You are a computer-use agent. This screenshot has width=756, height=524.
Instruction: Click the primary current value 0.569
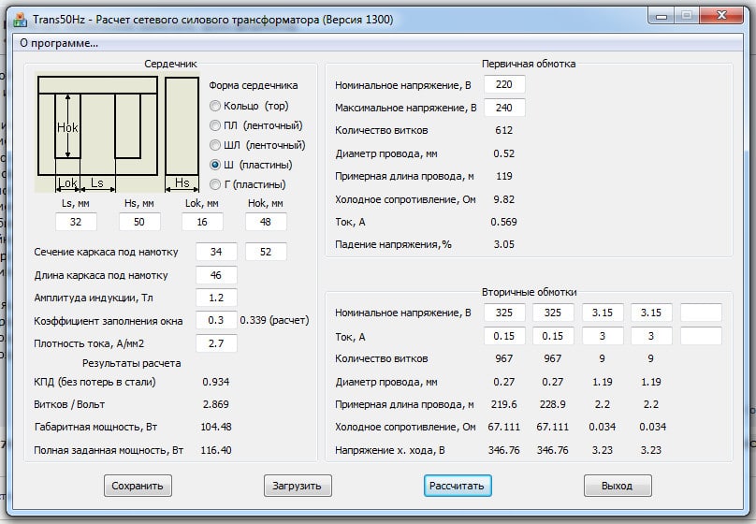coord(503,222)
